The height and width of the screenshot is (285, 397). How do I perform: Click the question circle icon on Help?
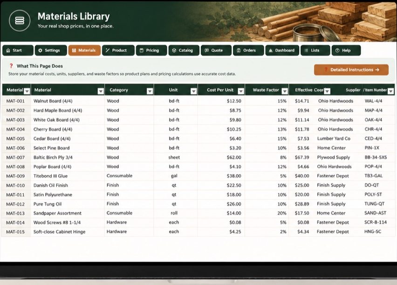coord(337,50)
